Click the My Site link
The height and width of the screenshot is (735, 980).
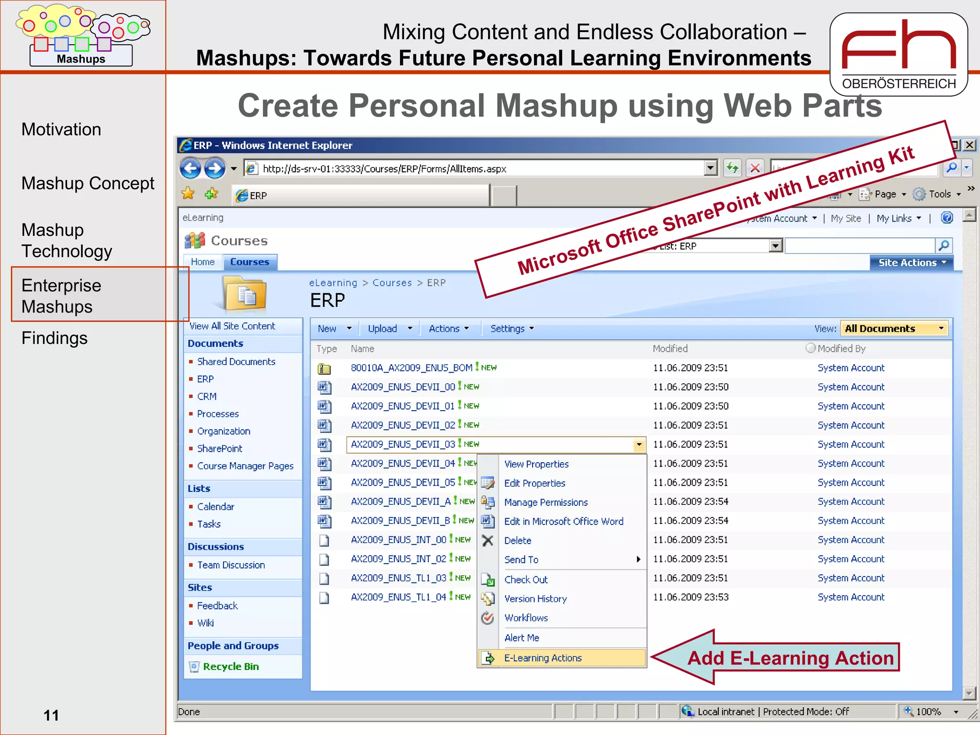(x=846, y=218)
